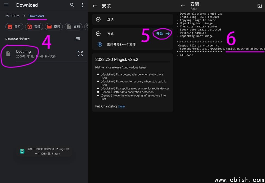Click 'Output file is written to' line
The width and height of the screenshot is (265, 183).
198,45
